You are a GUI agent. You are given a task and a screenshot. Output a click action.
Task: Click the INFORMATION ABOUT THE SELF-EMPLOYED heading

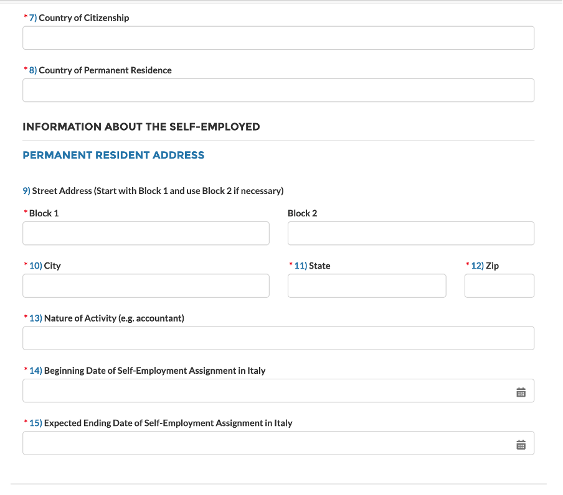pos(141,126)
